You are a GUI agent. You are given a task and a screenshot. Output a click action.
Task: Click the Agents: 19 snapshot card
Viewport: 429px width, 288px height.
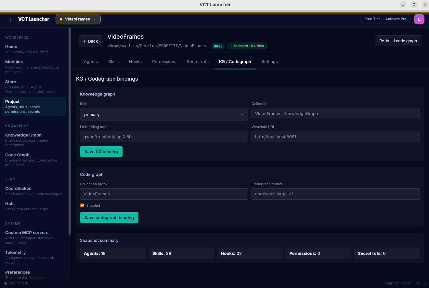tap(113, 253)
